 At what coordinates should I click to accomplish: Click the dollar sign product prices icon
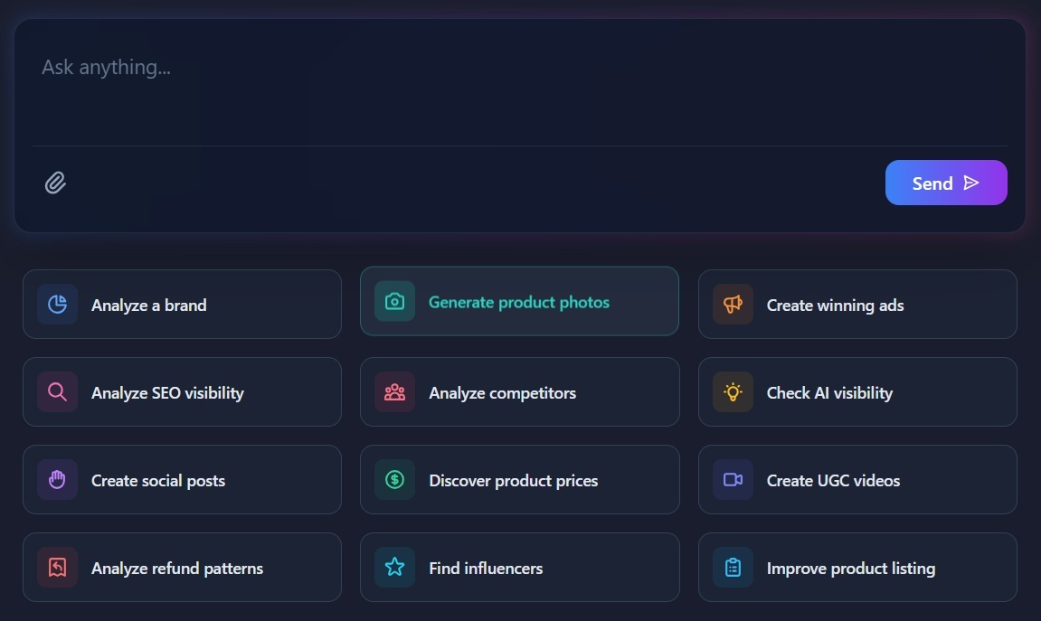[394, 480]
